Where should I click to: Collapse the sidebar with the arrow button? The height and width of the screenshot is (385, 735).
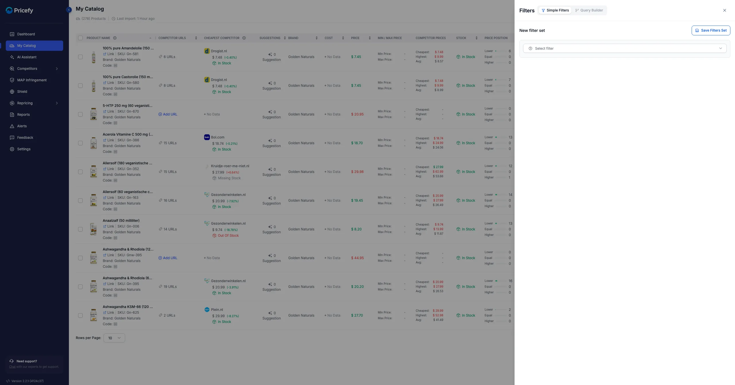click(69, 10)
